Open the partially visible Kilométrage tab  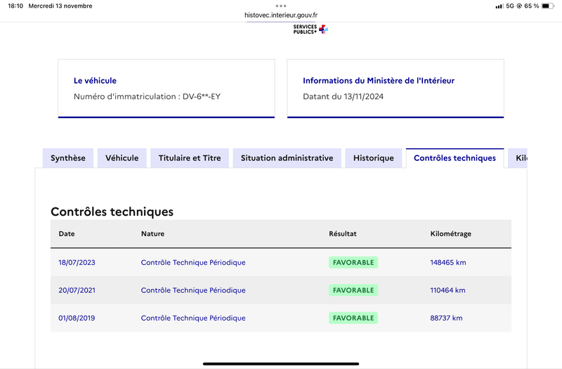(518, 158)
